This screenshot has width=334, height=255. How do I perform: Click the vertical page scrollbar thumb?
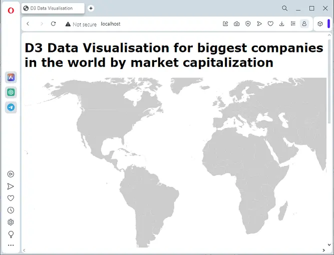[x=329, y=80]
